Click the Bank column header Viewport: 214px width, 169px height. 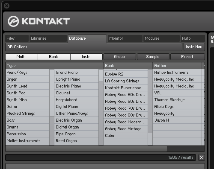coord(128,66)
